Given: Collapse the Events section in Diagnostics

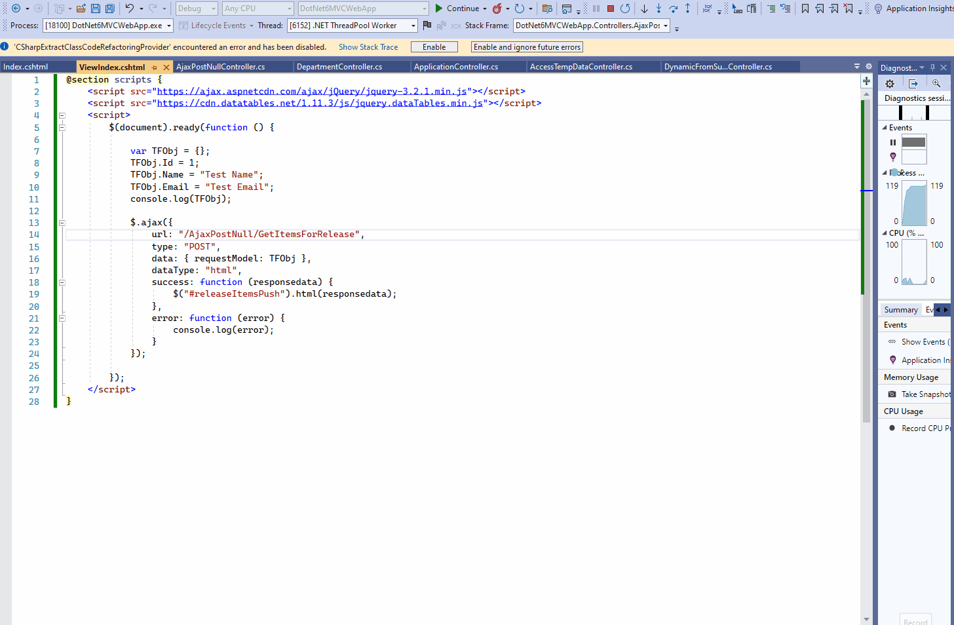Looking at the screenshot, I should pyautogui.click(x=883, y=127).
